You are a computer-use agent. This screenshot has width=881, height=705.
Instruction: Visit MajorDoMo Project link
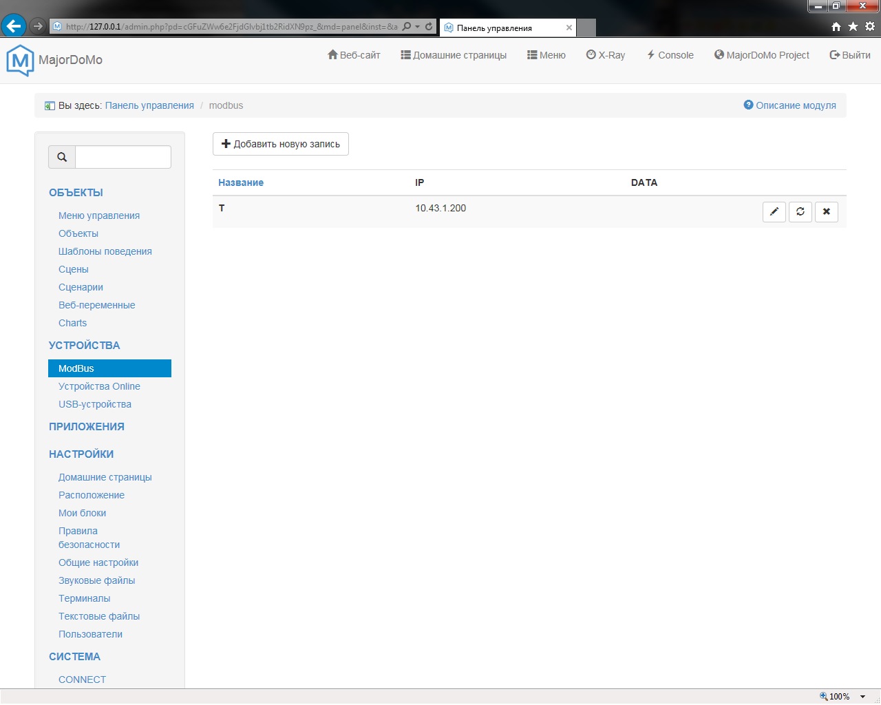pyautogui.click(x=762, y=55)
